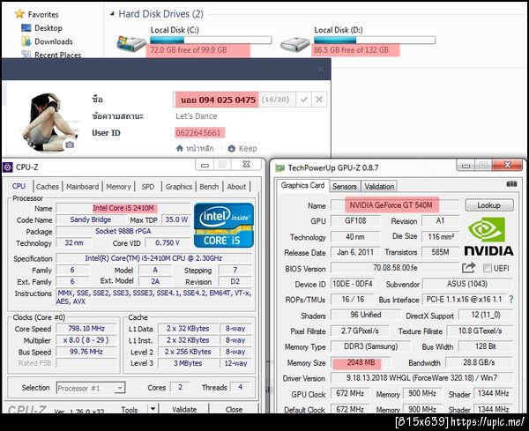Image resolution: width=529 pixels, height=431 pixels.
Task: Click the BIOS Version field
Action: click(x=395, y=268)
